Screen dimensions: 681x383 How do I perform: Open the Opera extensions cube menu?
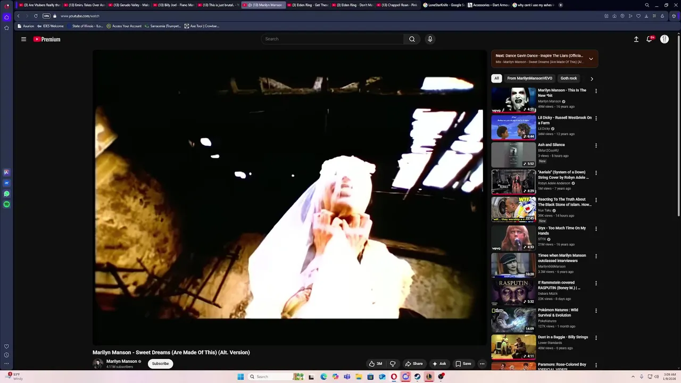tap(674, 16)
